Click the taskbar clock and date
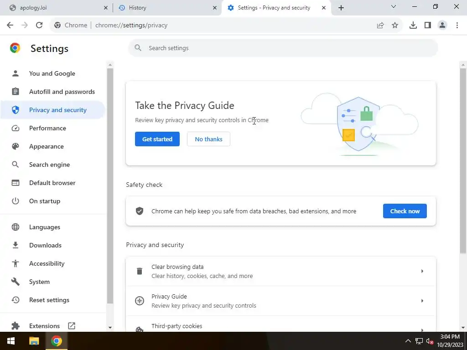Image resolution: width=467 pixels, height=350 pixels. [450, 341]
